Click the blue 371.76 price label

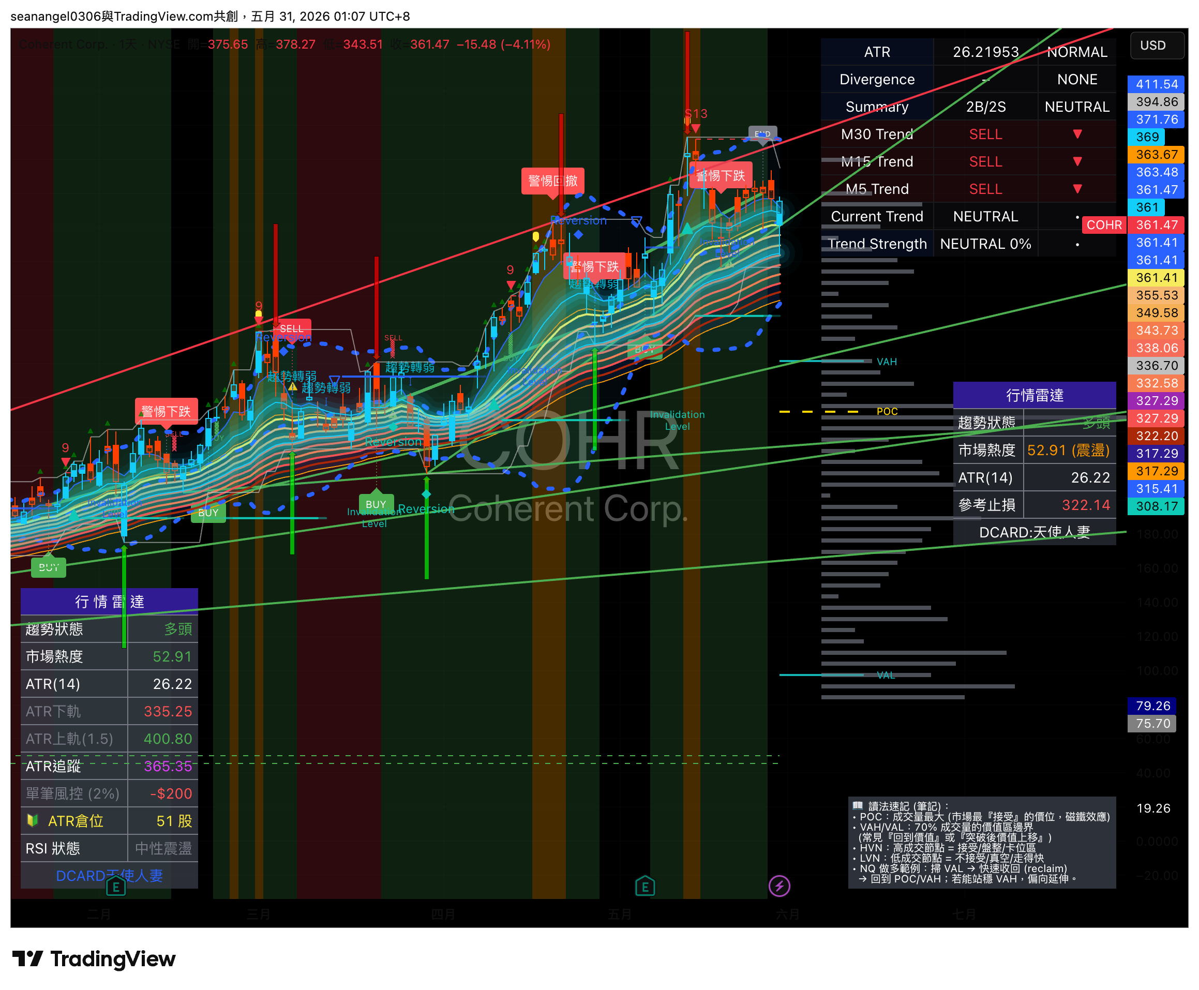click(x=1156, y=119)
